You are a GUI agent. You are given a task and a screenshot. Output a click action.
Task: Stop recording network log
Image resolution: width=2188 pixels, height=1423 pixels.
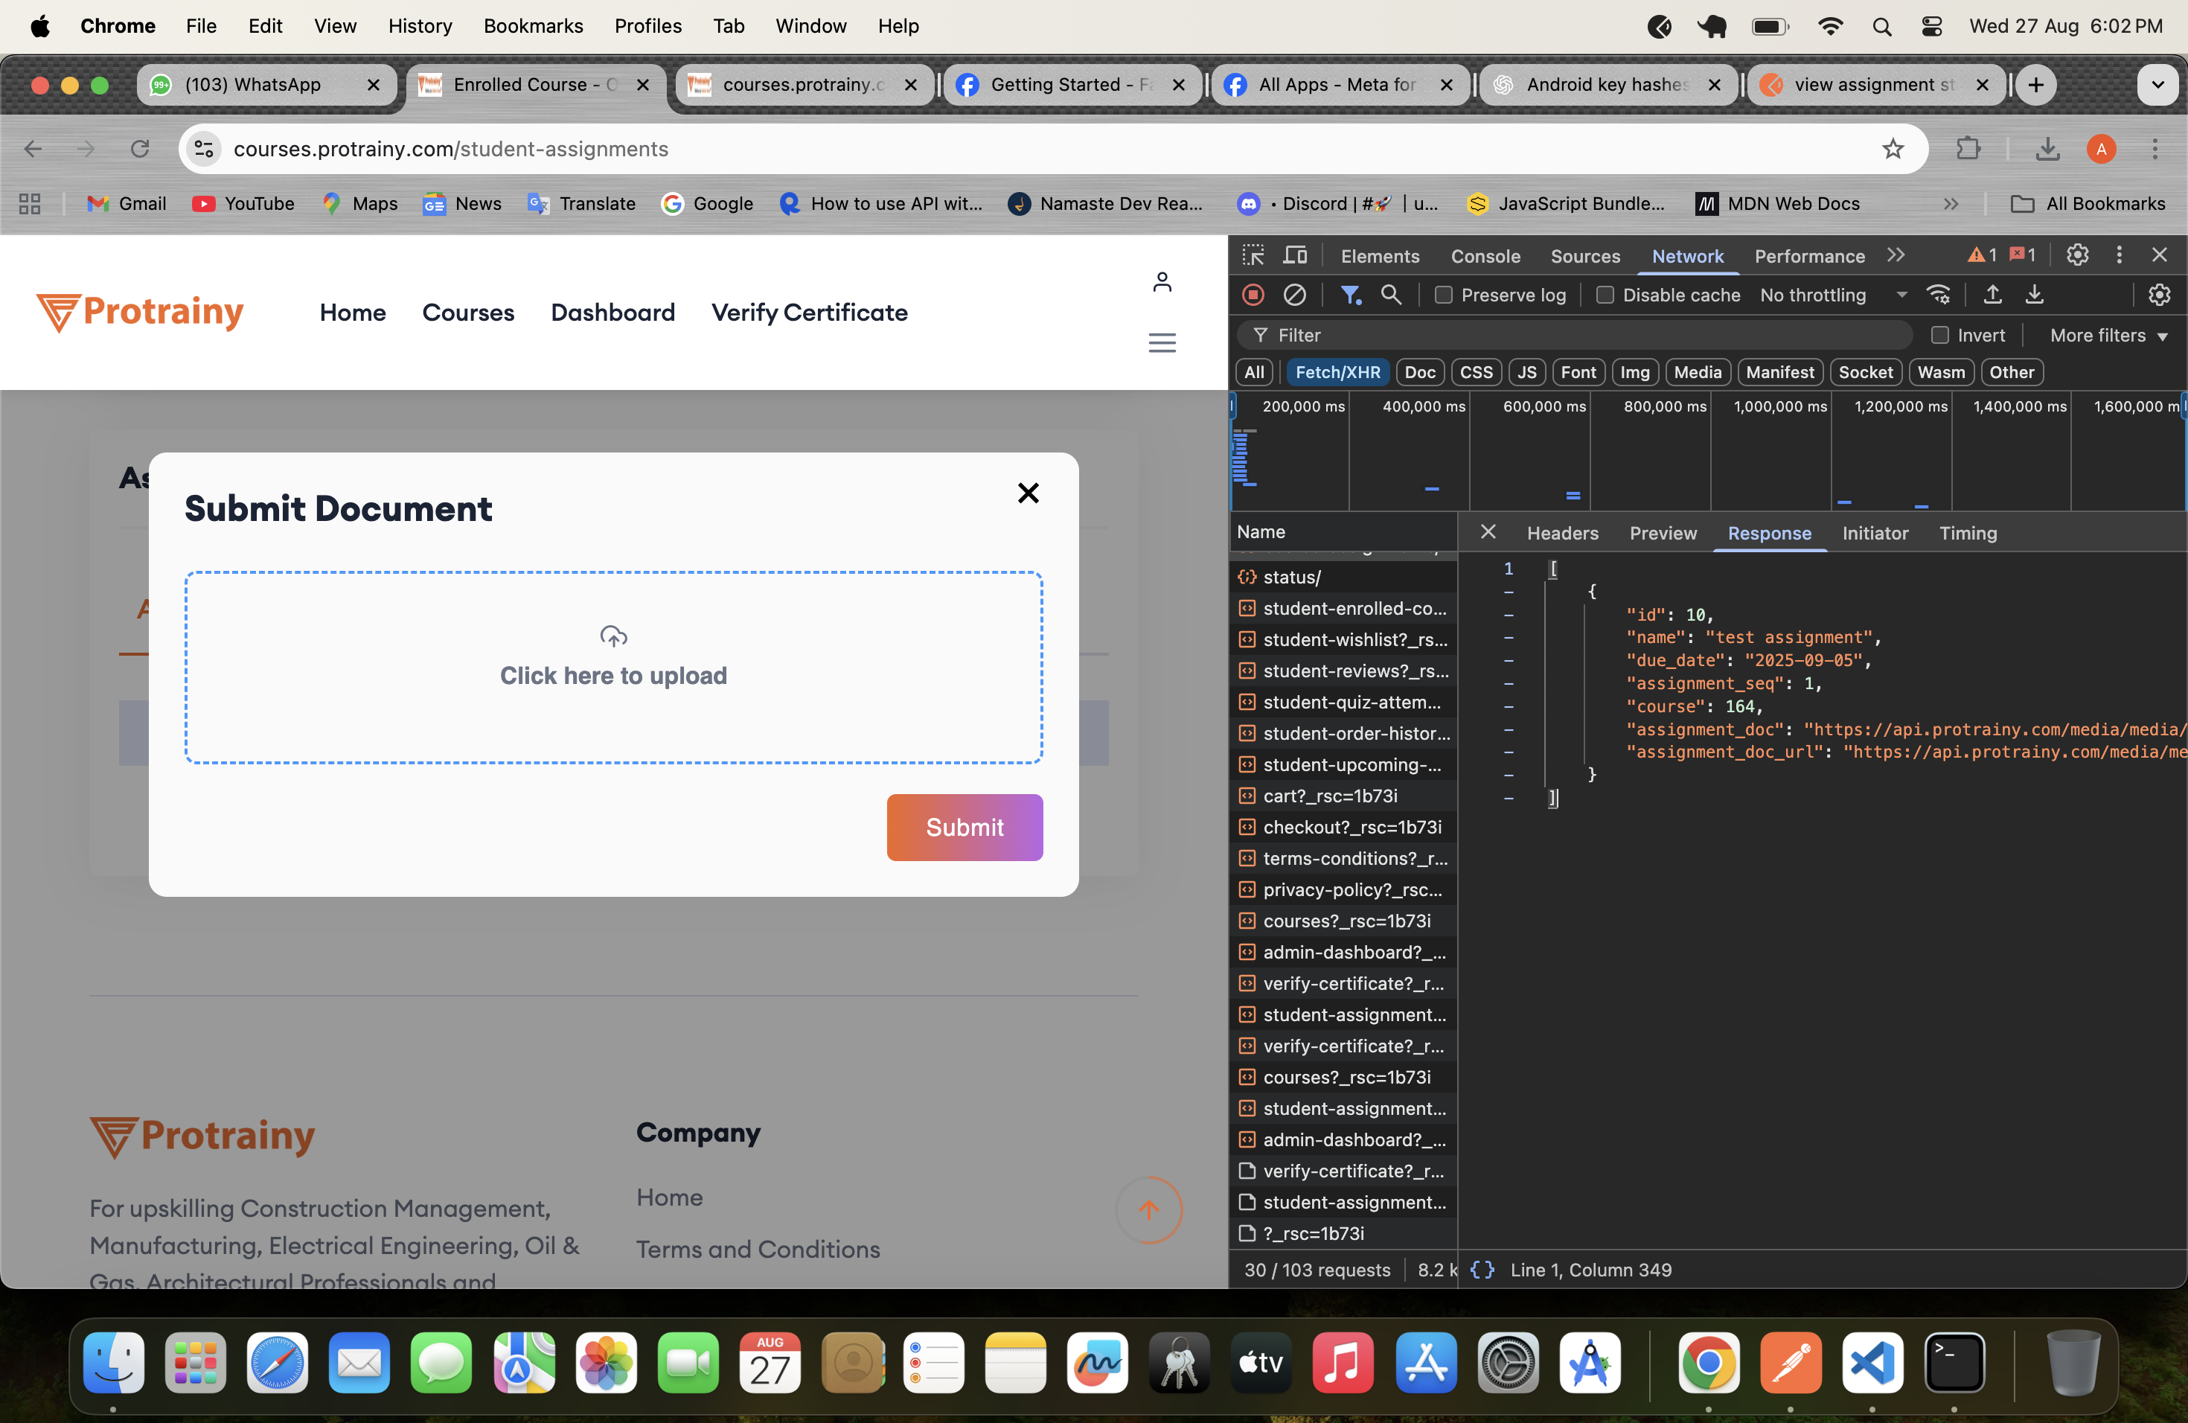(1253, 295)
